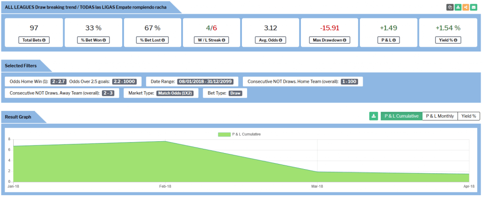
Task: Click the Yield % info label in stats
Action: [448, 40]
